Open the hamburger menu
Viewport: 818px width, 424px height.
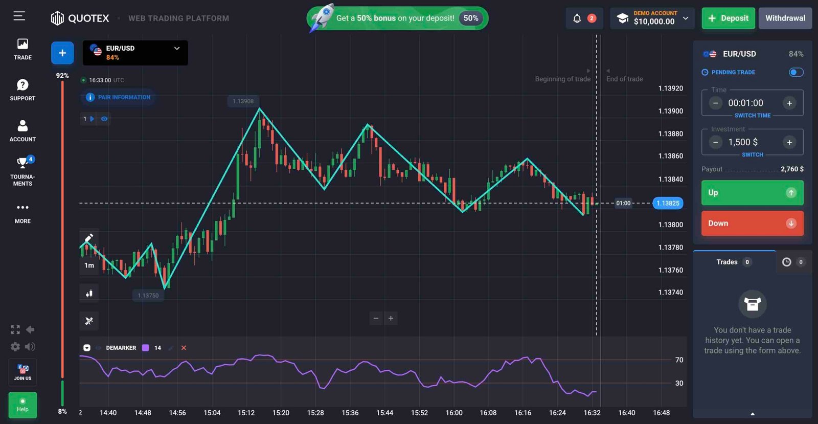(19, 16)
